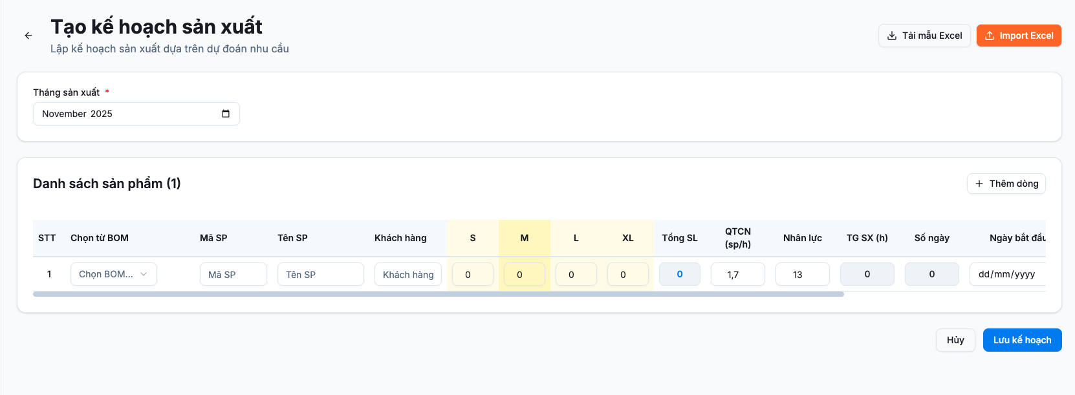Click the back arrow icon
The width and height of the screenshot is (1075, 395).
(x=28, y=36)
